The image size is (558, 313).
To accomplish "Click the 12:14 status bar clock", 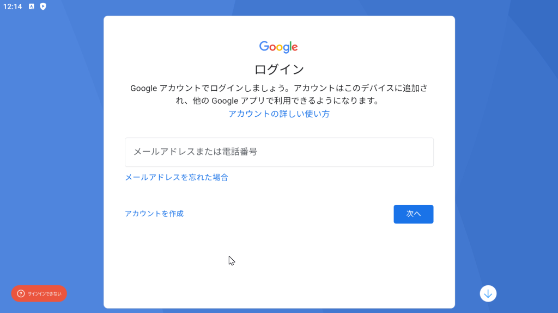I will [13, 7].
